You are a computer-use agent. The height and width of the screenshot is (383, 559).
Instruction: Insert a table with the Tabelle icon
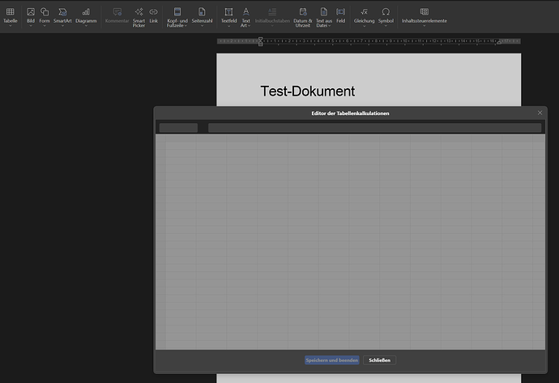coord(10,12)
